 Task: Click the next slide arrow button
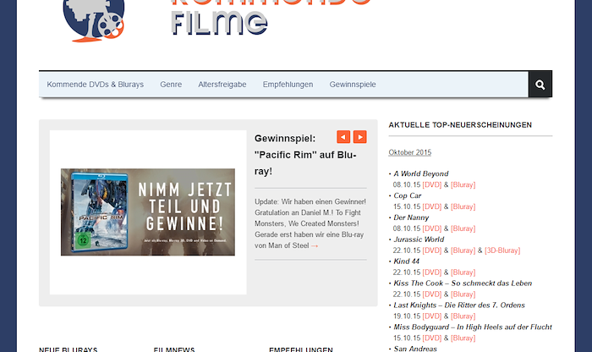(360, 137)
